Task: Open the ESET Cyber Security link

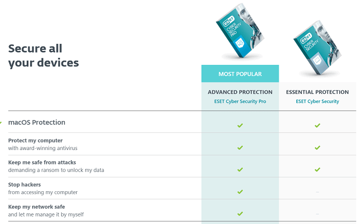Action: coord(317,101)
